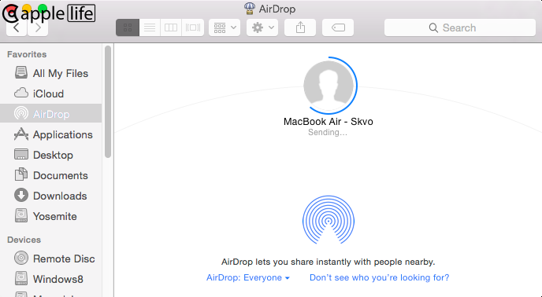Click the iCloud cloud icon
The height and width of the screenshot is (297, 542).
[21, 93]
